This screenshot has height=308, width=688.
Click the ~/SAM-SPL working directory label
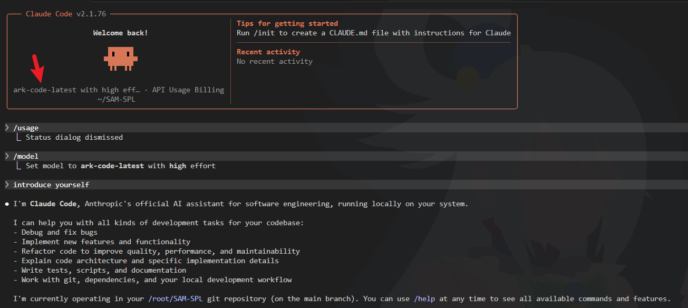pyautogui.click(x=116, y=99)
